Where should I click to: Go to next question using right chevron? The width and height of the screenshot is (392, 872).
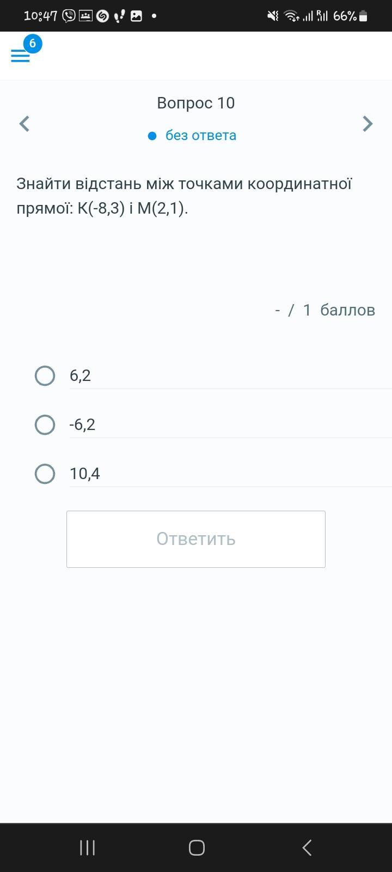click(367, 124)
